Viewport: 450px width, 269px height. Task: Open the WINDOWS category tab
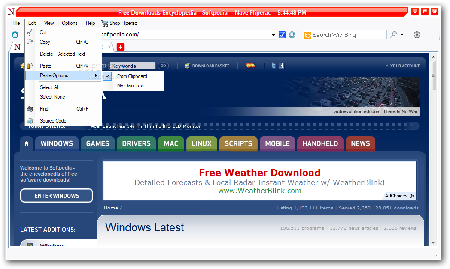(x=57, y=143)
